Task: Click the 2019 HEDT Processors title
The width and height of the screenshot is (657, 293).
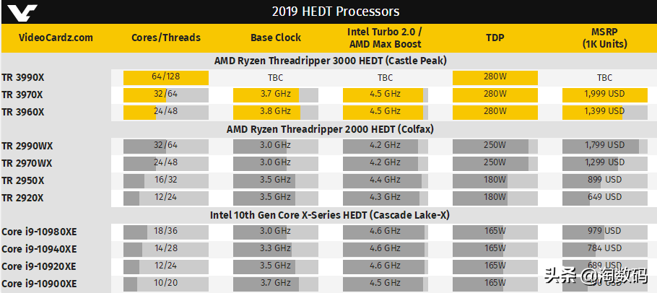Action: point(336,12)
